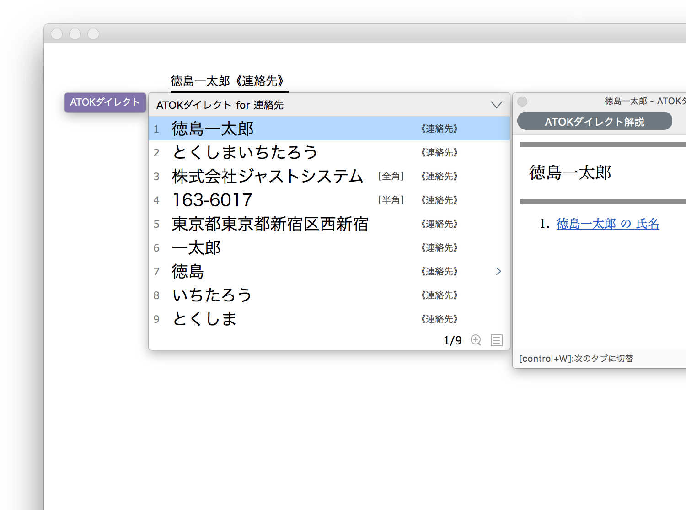Image resolution: width=686 pixels, height=510 pixels.
Task: Click the 1/9 page counter
Action: coord(453,340)
